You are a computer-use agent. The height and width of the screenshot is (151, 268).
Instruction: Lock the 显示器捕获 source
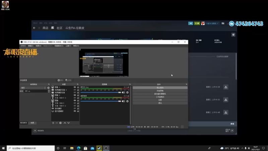coord(78,111)
